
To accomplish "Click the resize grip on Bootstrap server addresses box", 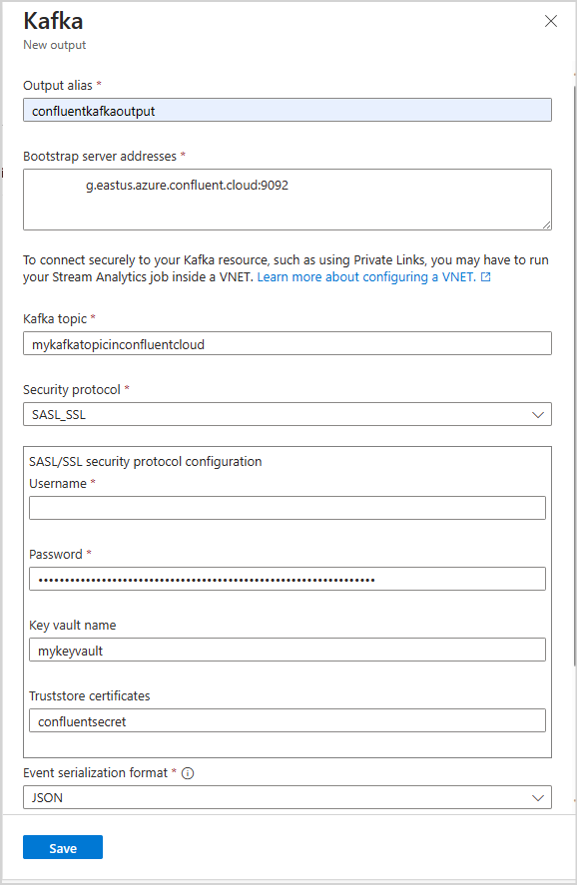I will [x=546, y=223].
